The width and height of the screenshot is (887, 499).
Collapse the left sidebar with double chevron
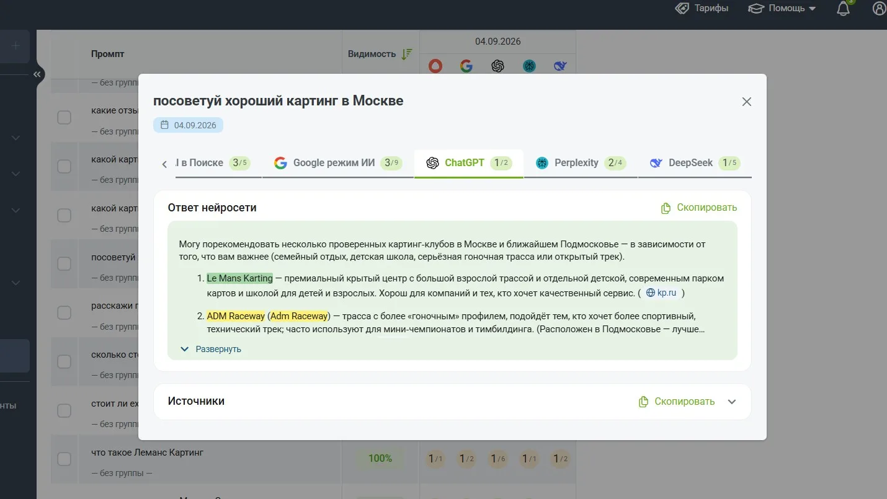click(x=37, y=74)
